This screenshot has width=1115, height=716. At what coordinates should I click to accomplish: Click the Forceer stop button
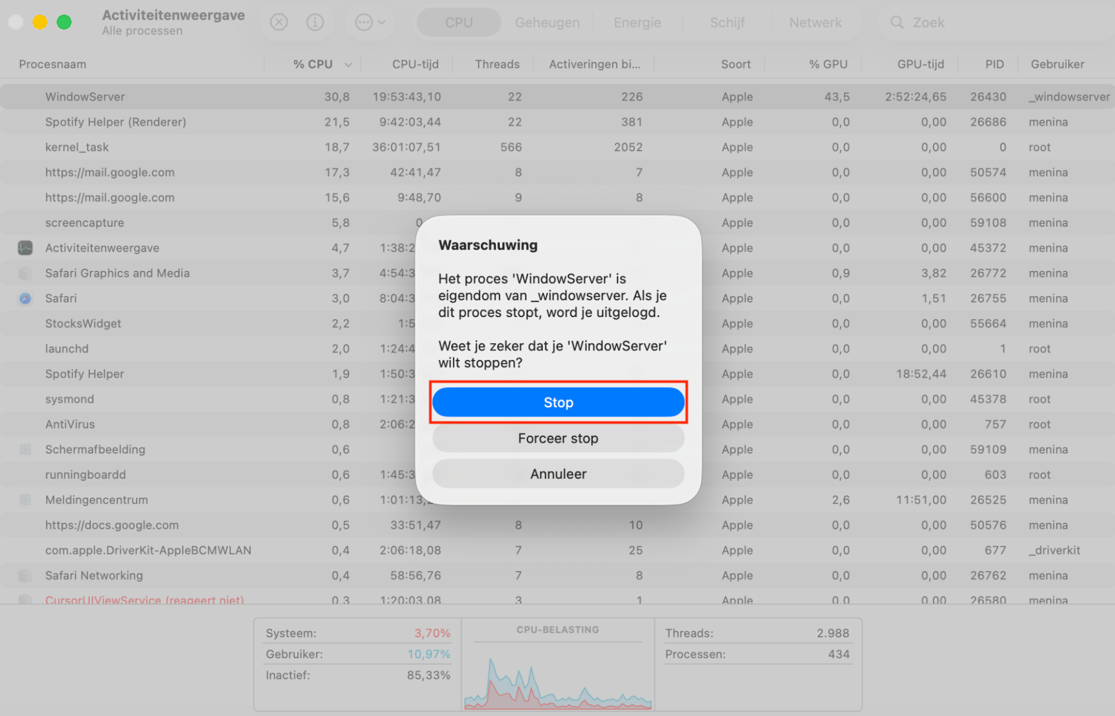coord(558,438)
